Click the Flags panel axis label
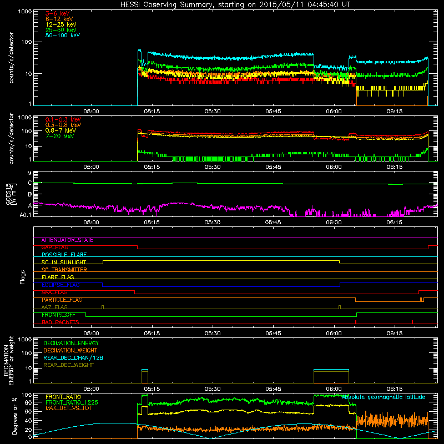This screenshot has width=444, height=444. (x=23, y=277)
